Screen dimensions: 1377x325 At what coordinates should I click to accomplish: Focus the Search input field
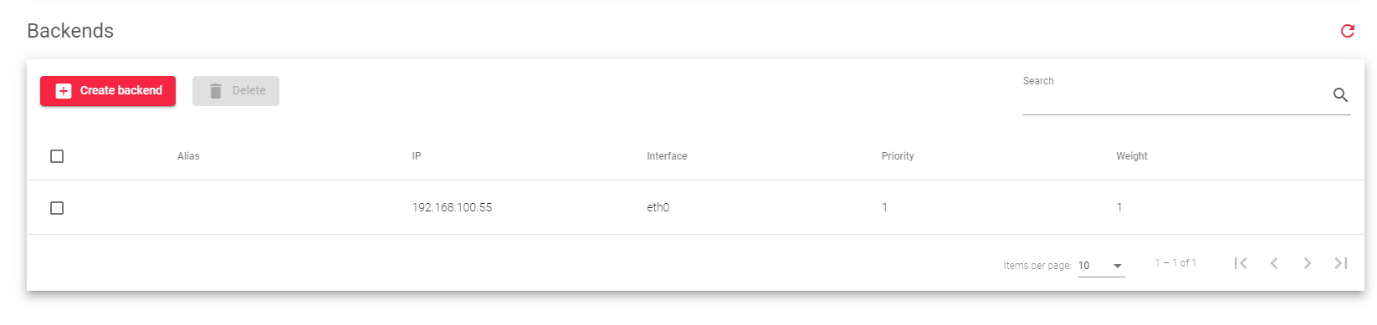click(1175, 96)
